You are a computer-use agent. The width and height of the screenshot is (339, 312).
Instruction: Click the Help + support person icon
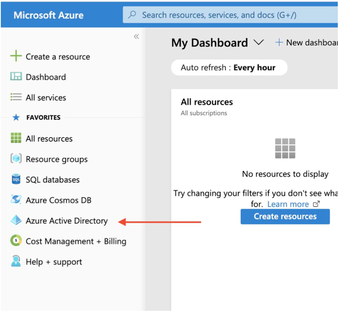[16, 261]
